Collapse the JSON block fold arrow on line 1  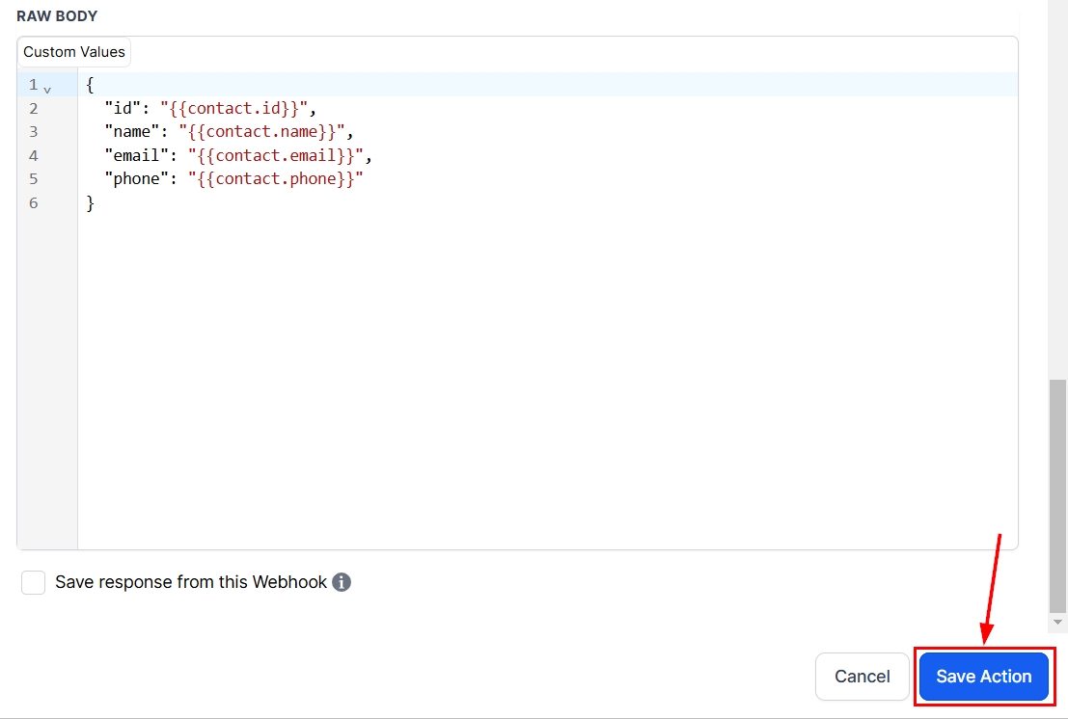(x=47, y=88)
